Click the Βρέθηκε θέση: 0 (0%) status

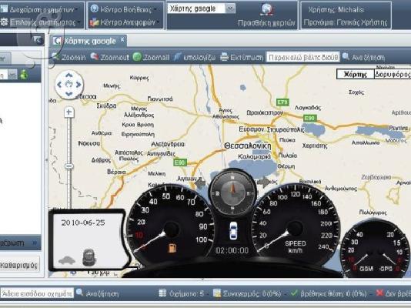(x=329, y=293)
